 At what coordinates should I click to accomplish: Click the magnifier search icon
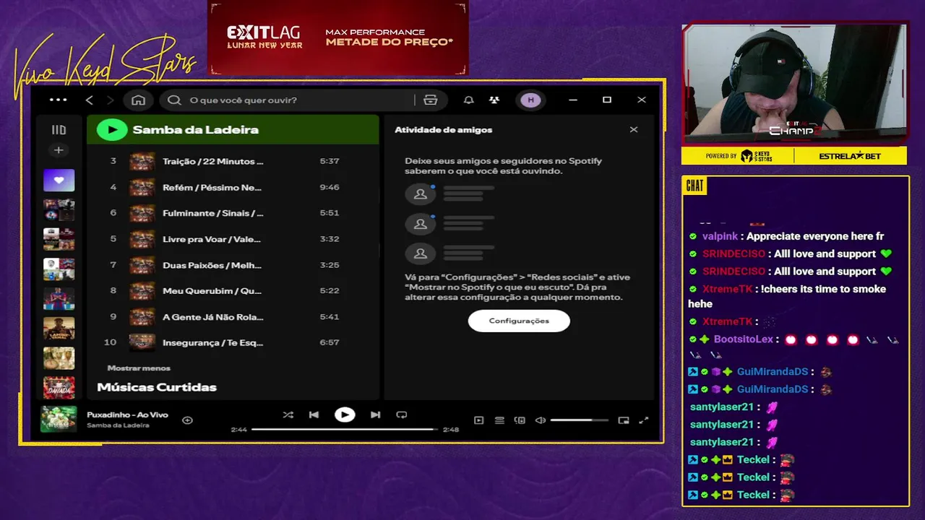[x=174, y=100]
